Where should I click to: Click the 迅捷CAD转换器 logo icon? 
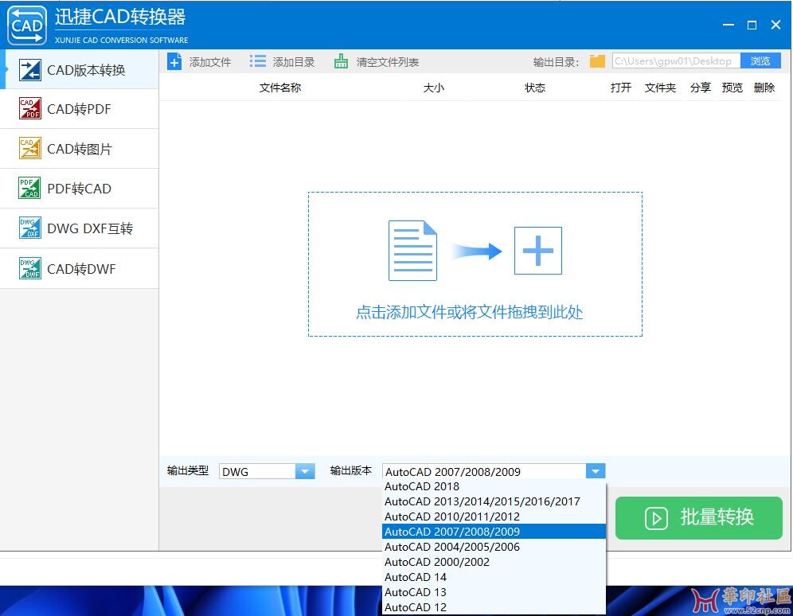(27, 25)
